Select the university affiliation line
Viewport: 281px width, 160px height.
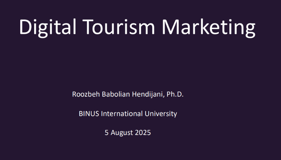tap(128, 114)
